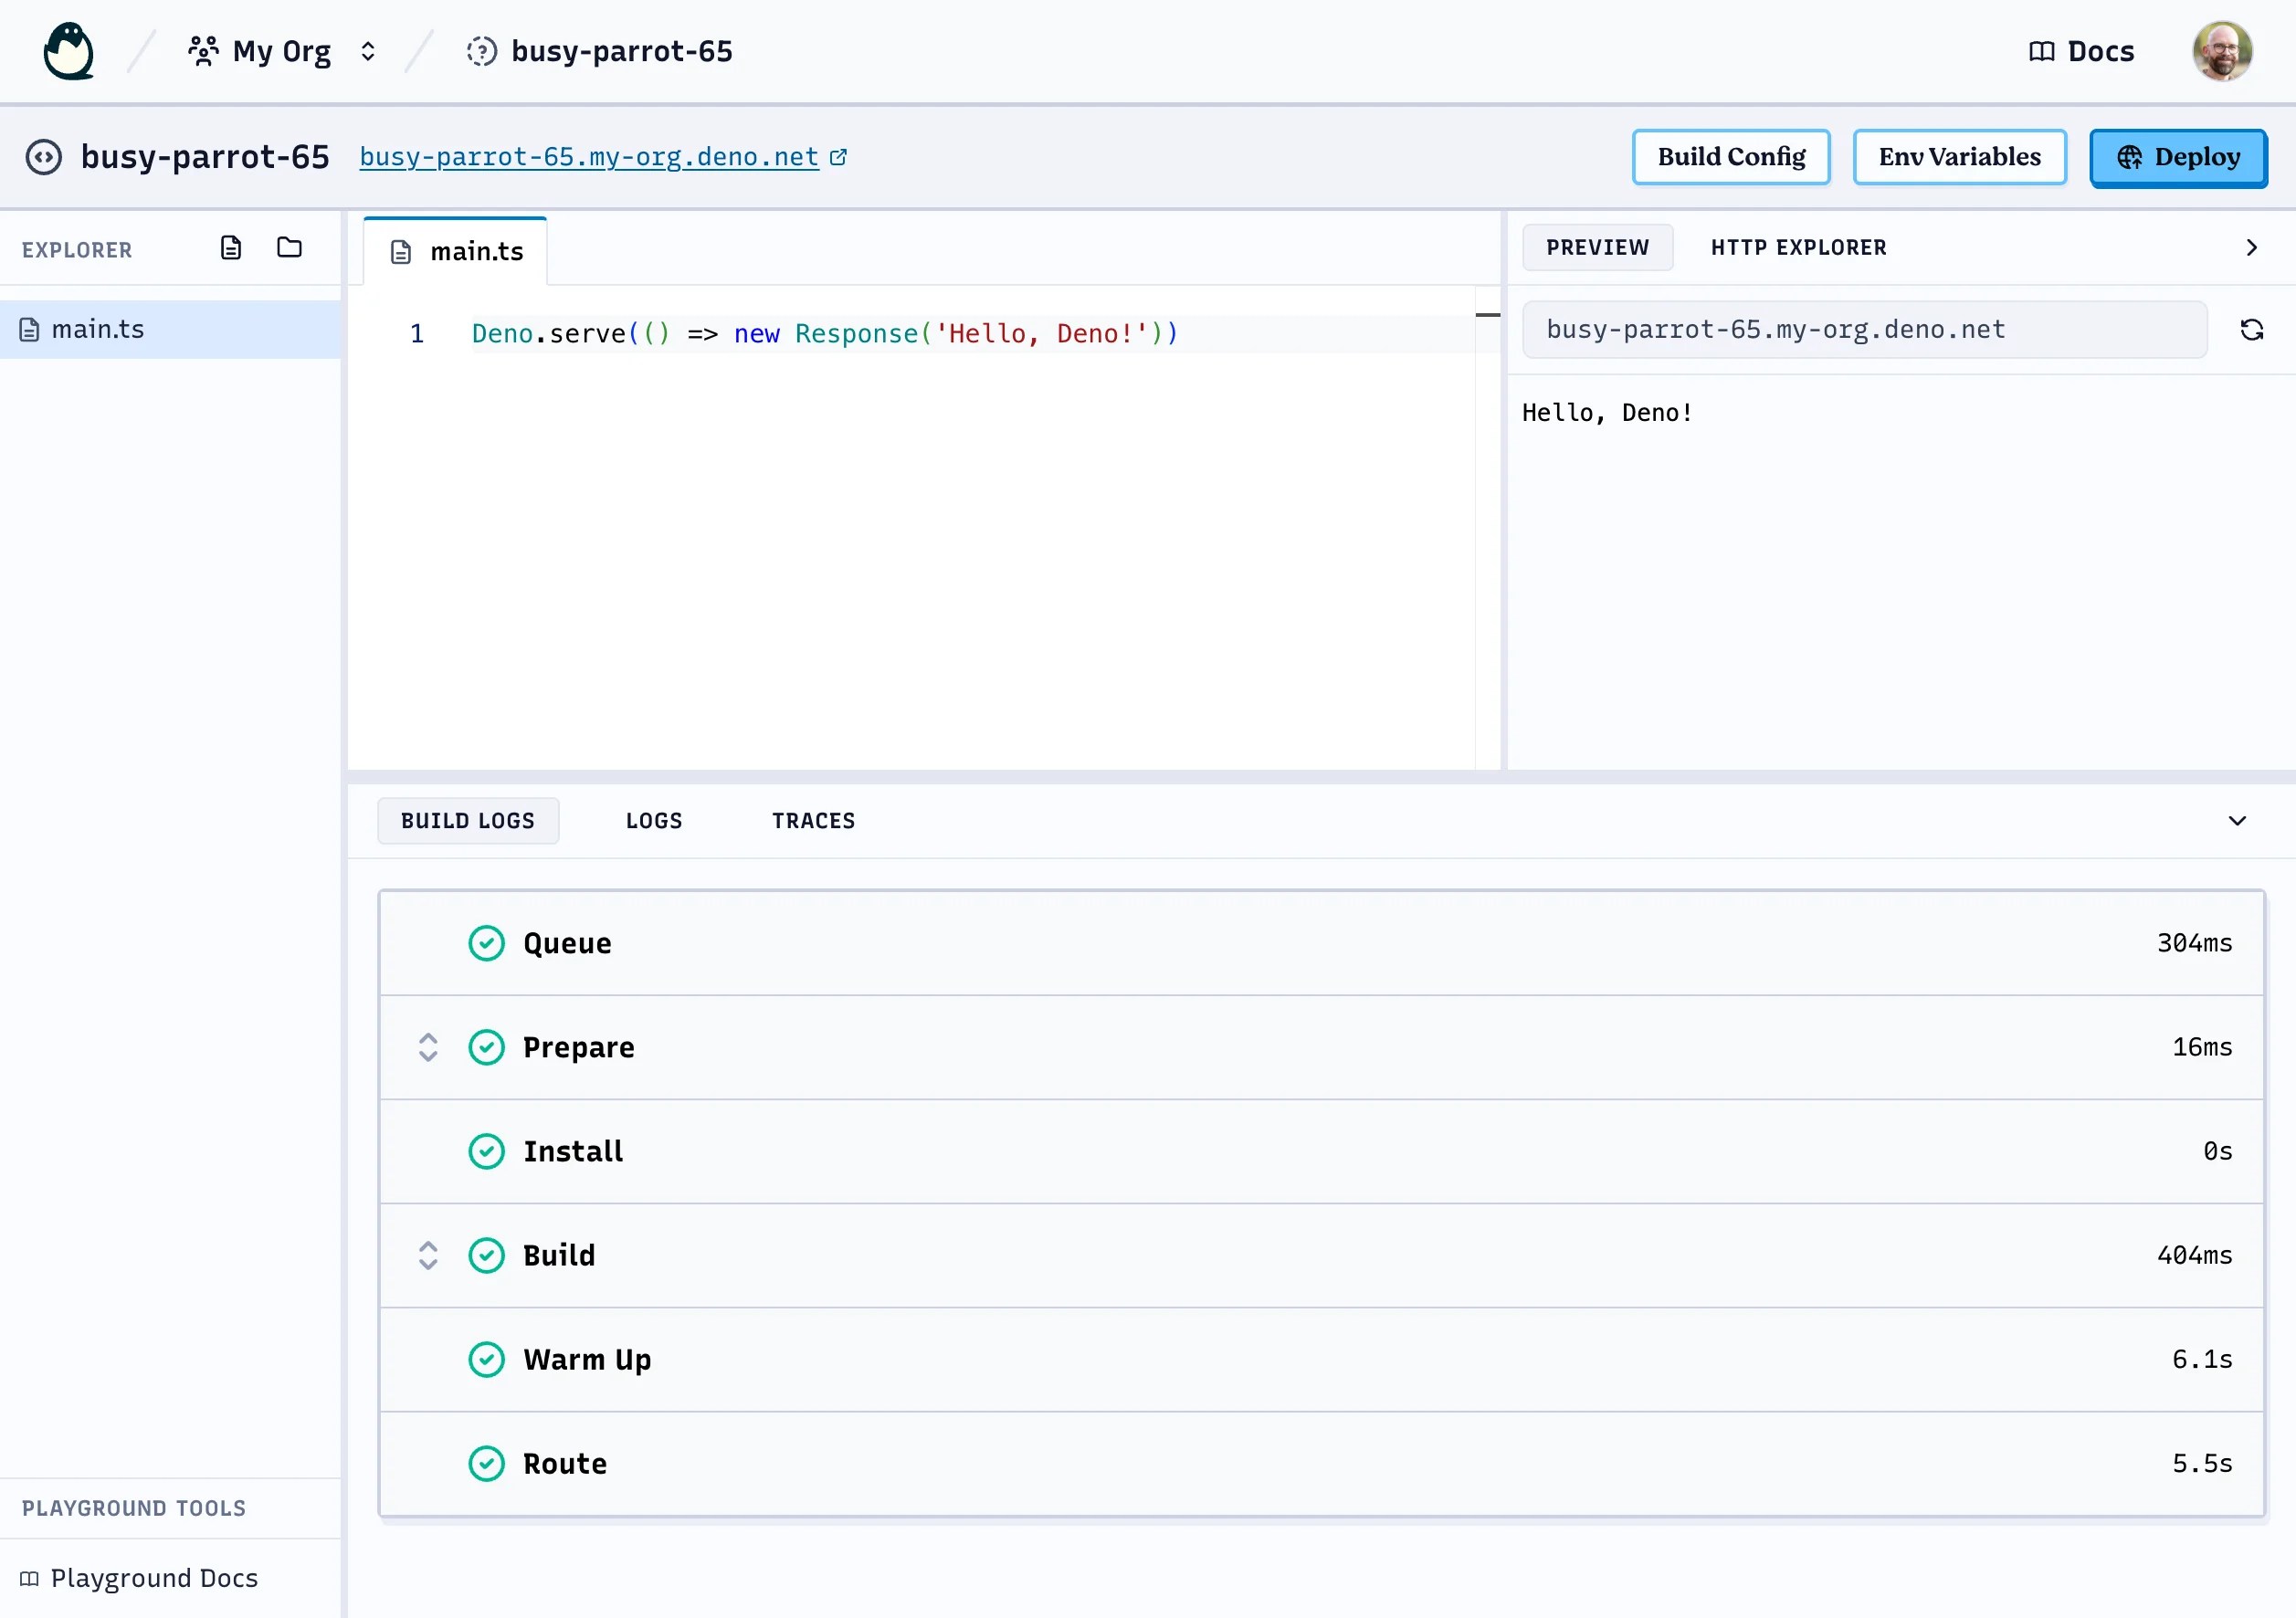Create a new folder in Explorer
The image size is (2296, 1618).
289,248
